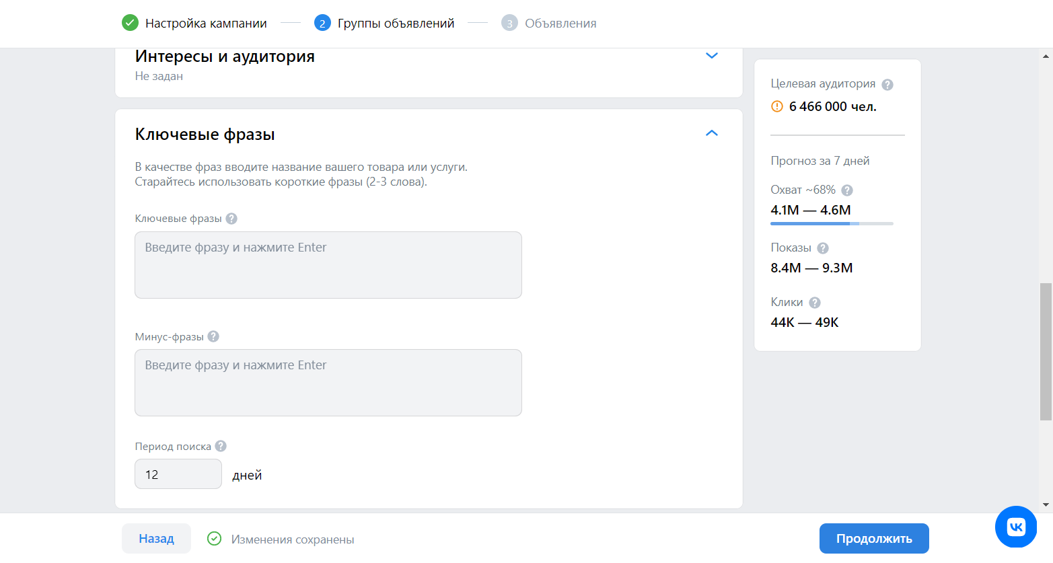Click the Клики help question icon
The width and height of the screenshot is (1053, 563).
[815, 303]
